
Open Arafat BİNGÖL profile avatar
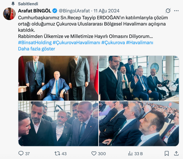[9, 14]
